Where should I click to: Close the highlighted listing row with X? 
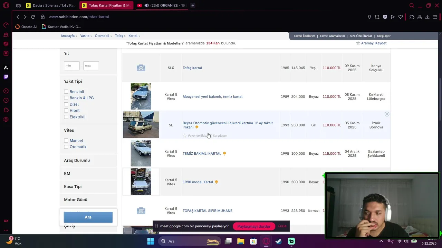coord(387,114)
